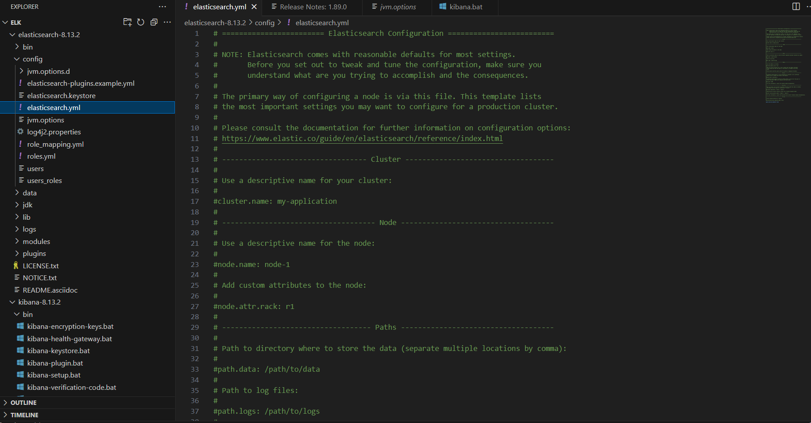Switch to the kibana.bat tab
The height and width of the screenshot is (423, 811).
click(x=466, y=7)
